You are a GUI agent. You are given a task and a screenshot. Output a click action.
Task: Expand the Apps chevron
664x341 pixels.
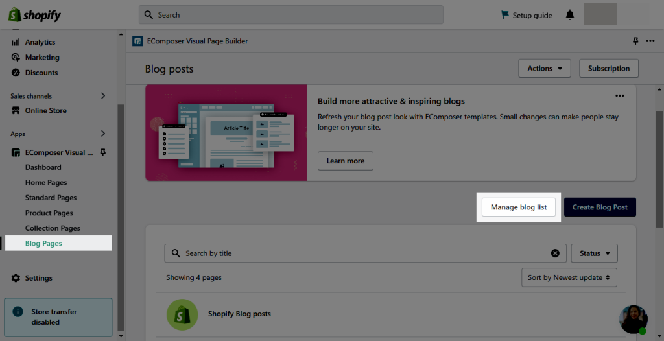tap(103, 134)
